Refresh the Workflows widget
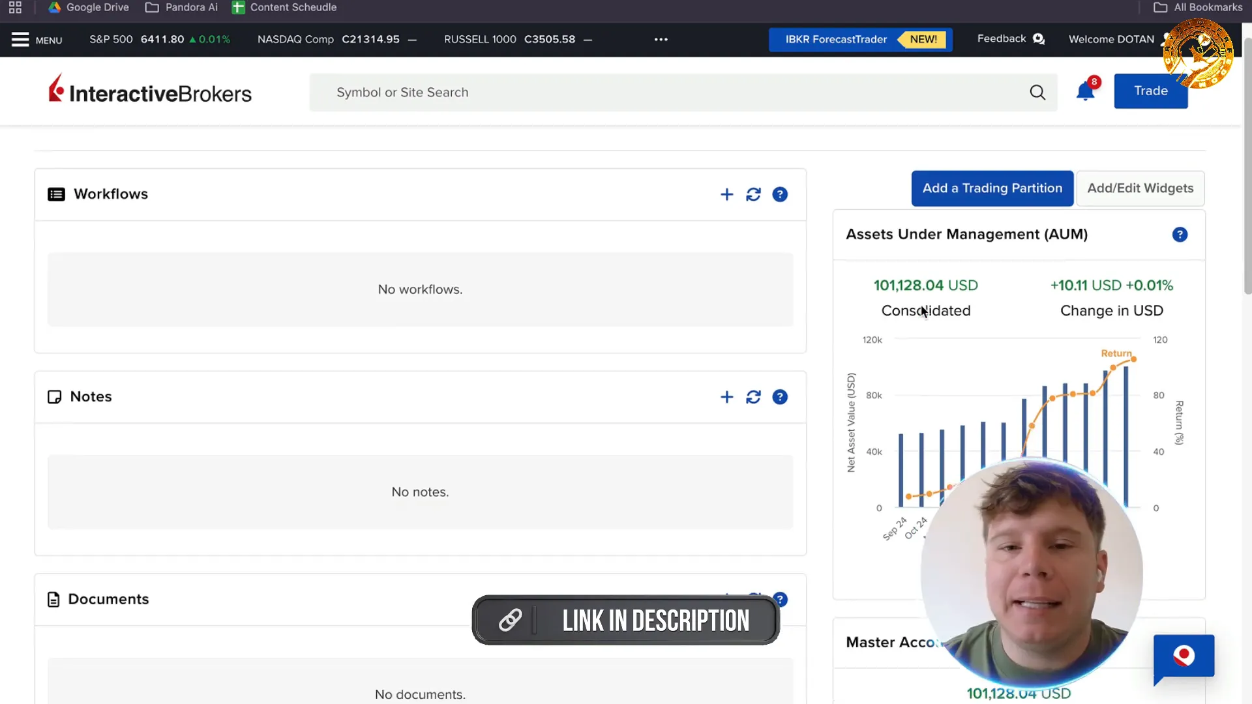This screenshot has height=704, width=1252. (x=753, y=194)
